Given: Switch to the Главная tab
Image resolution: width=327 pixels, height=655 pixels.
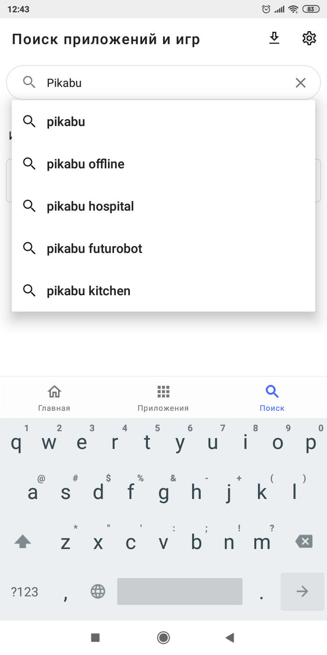Looking at the screenshot, I should click(x=54, y=398).
